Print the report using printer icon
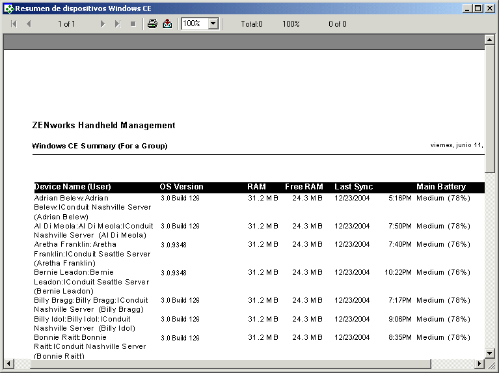Image resolution: width=499 pixels, height=373 pixels. pos(152,24)
